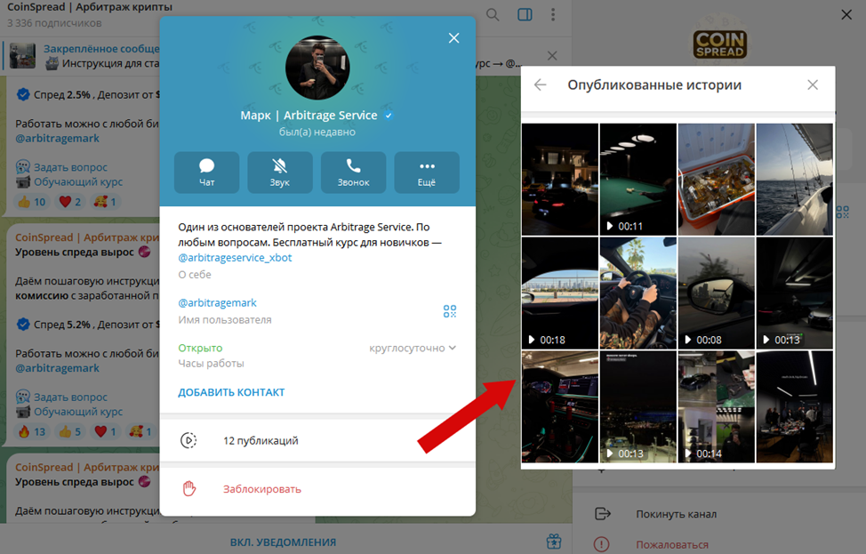The width and height of the screenshot is (866, 554).
Task: Play the 00:11 billiard table story
Action: coord(637,180)
